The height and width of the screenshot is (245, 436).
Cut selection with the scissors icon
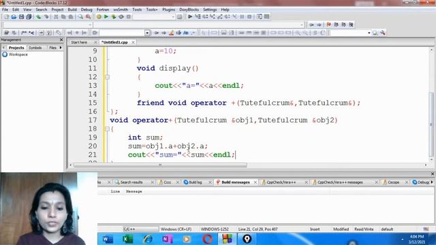(56, 17)
